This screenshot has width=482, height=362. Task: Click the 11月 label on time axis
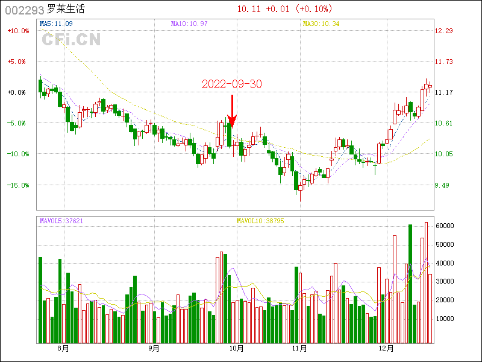click(299, 348)
